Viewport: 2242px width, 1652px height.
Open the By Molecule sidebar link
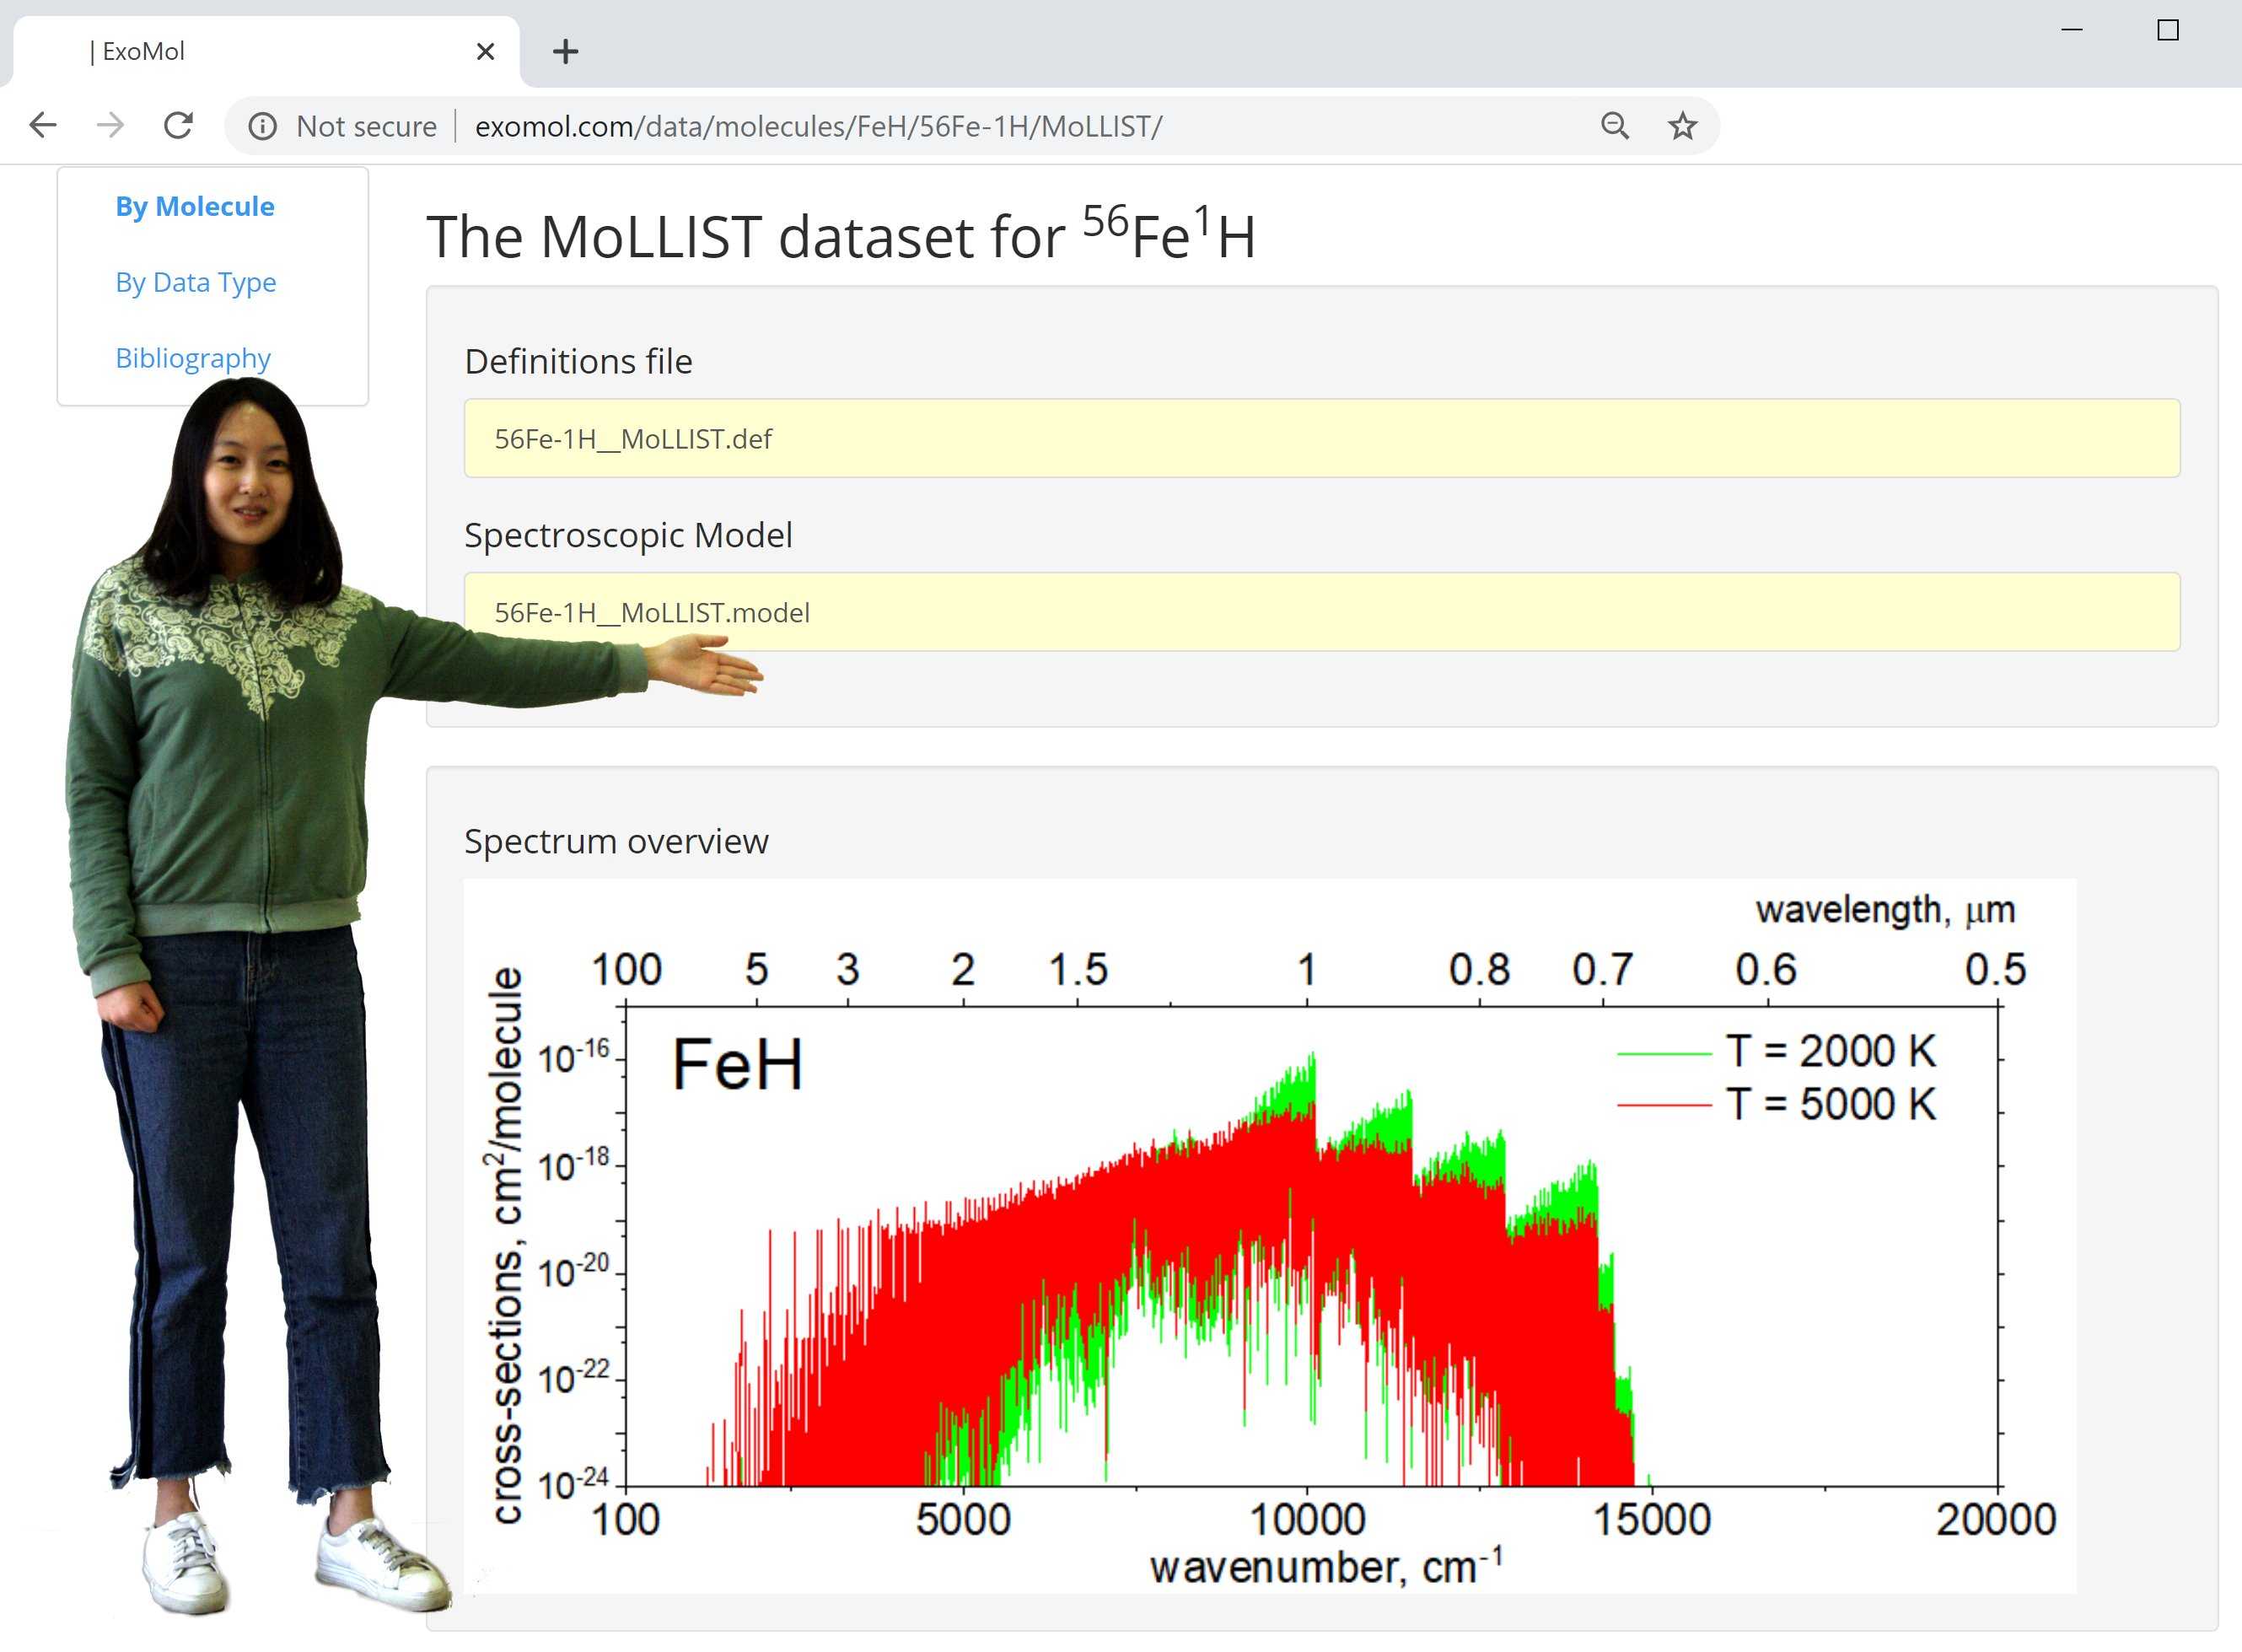[x=194, y=206]
